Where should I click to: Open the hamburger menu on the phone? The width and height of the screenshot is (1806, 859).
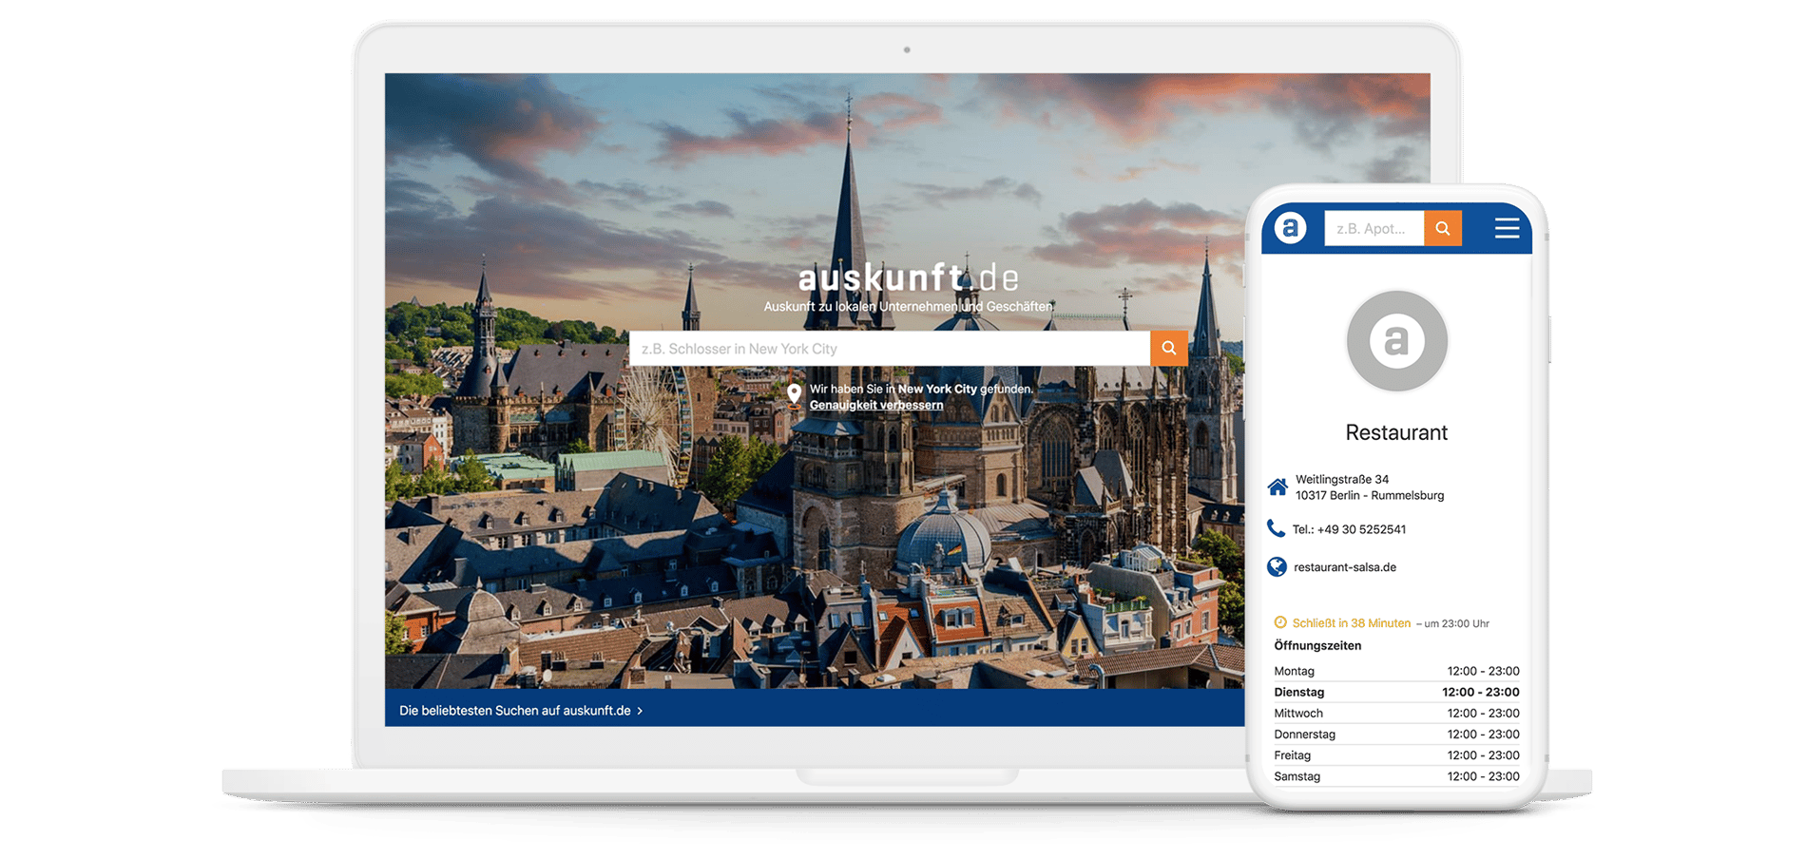pos(1507,228)
